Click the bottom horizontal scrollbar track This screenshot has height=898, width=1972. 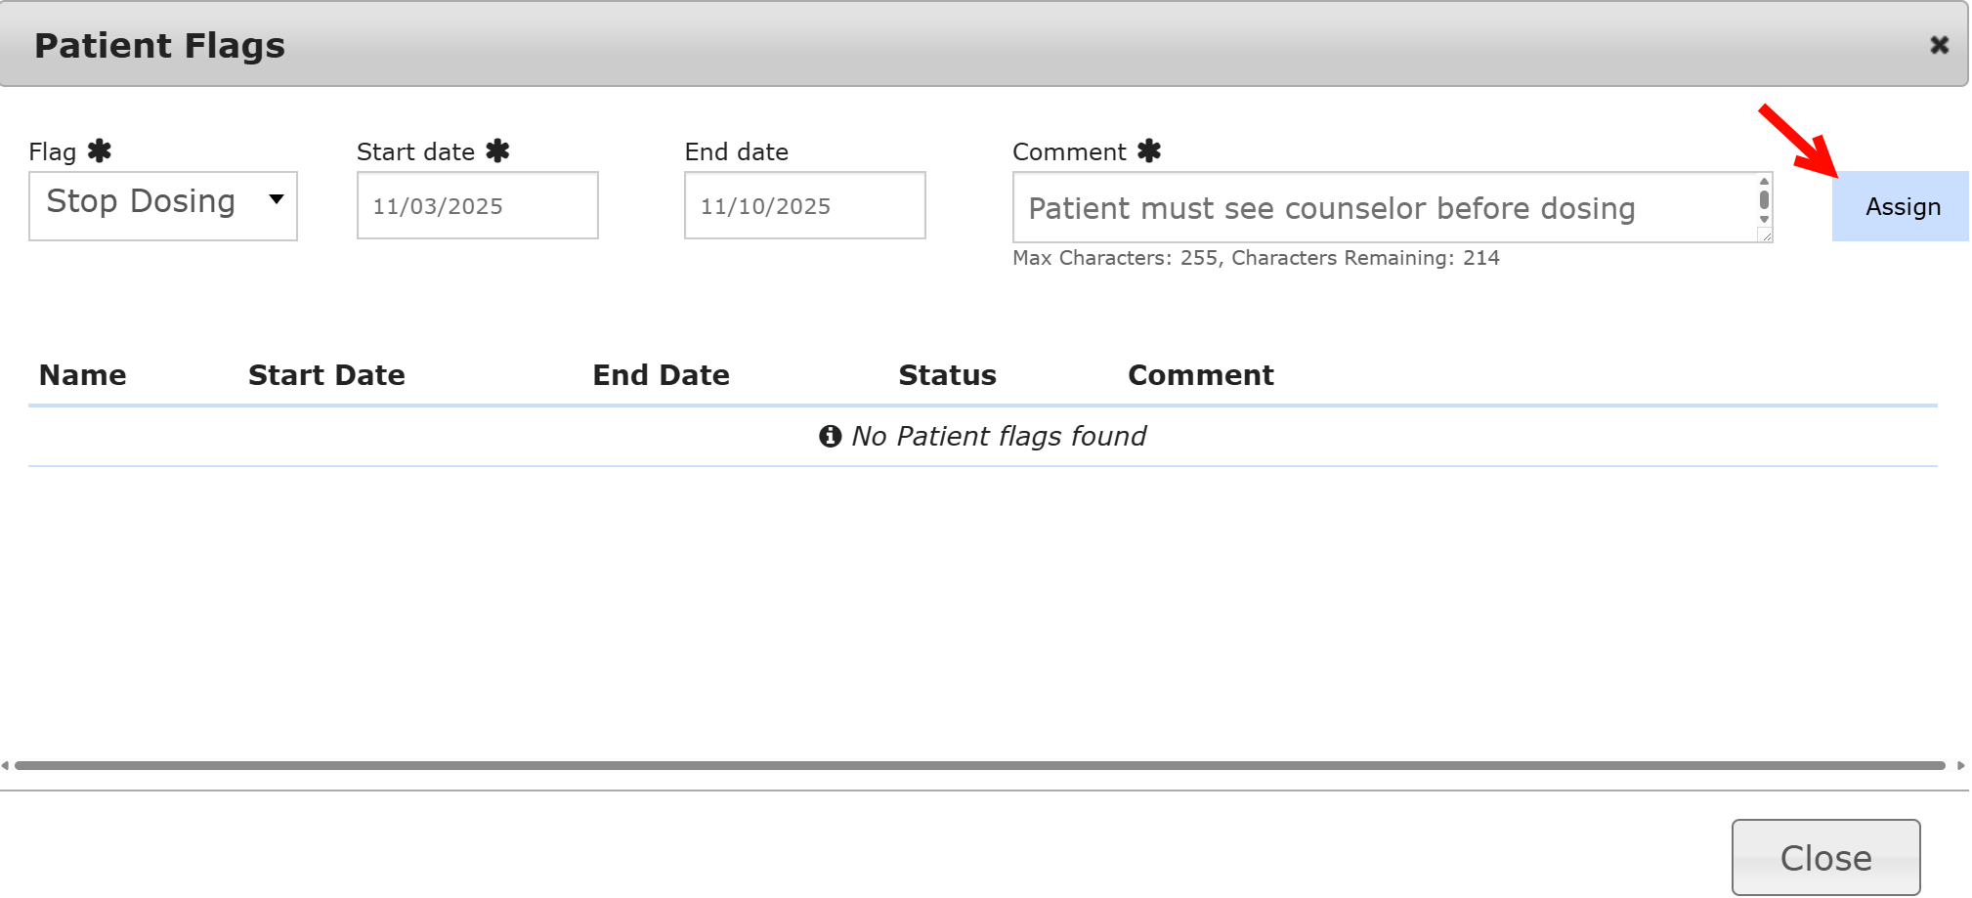coord(977,766)
